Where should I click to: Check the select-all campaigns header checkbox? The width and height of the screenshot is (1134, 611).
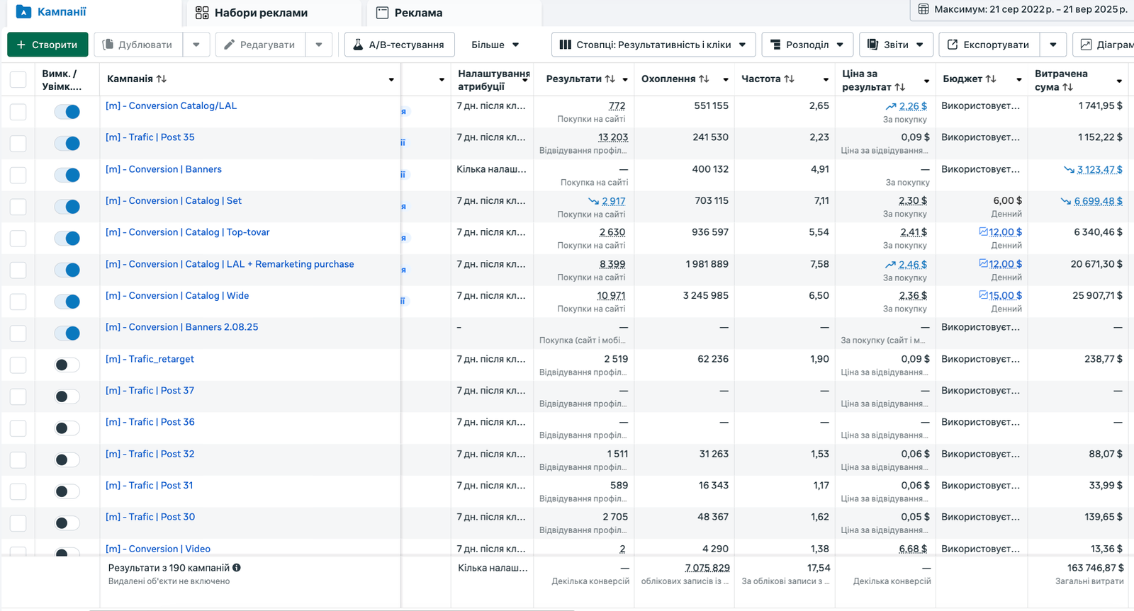[18, 80]
